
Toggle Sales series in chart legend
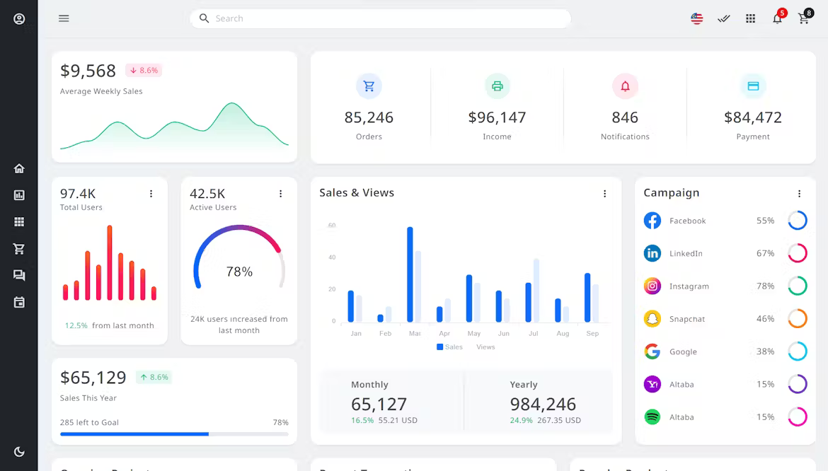coord(449,347)
